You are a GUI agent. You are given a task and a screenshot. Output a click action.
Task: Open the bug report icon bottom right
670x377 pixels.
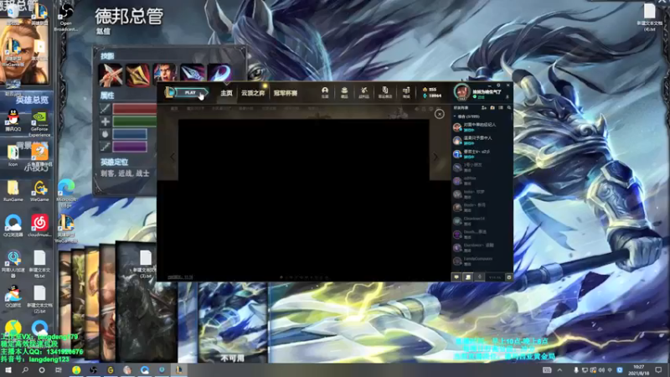[509, 277]
